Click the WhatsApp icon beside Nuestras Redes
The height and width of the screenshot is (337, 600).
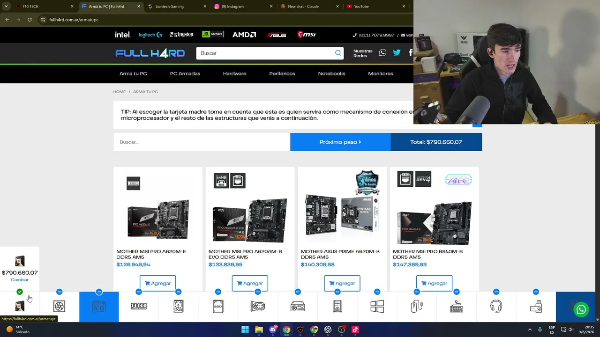382,53
